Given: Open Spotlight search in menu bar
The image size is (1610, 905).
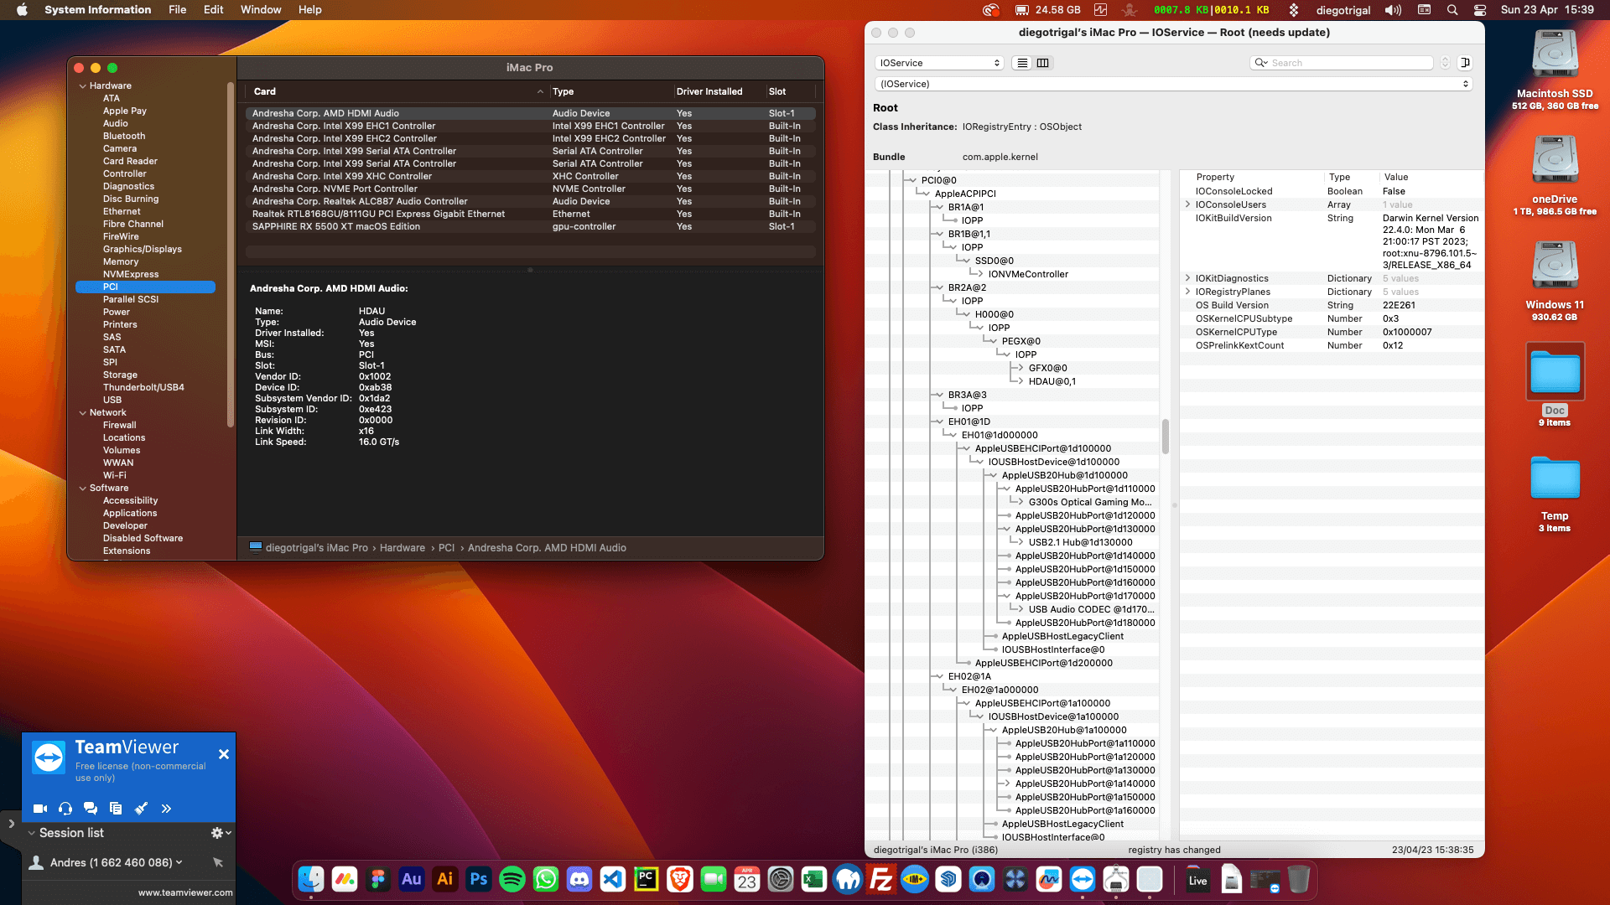Looking at the screenshot, I should click(1452, 10).
